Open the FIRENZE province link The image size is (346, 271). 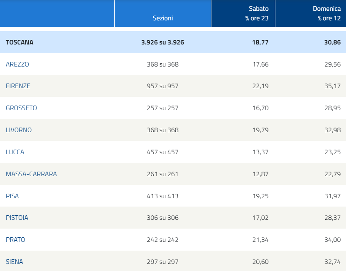[x=18, y=86]
